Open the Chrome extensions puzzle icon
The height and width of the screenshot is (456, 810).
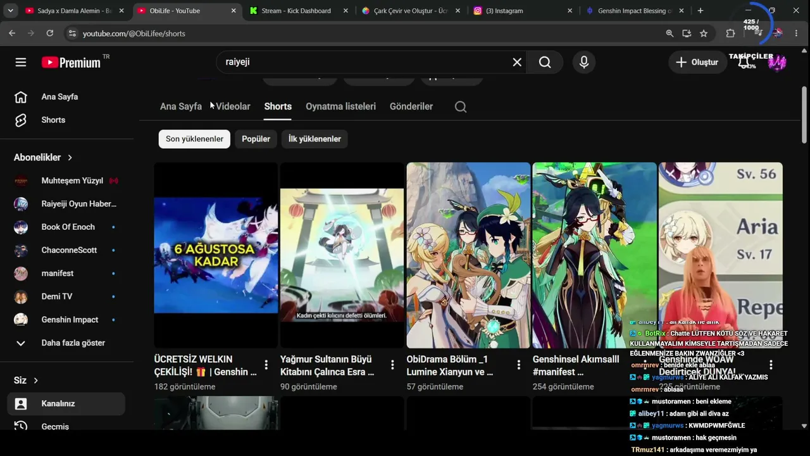coord(730,33)
